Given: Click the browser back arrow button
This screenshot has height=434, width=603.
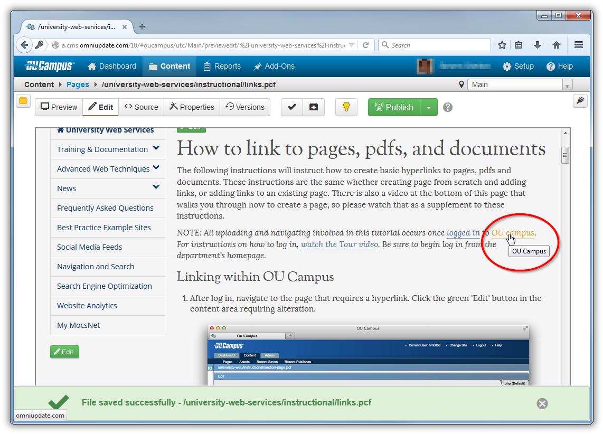Looking at the screenshot, I should (x=24, y=45).
